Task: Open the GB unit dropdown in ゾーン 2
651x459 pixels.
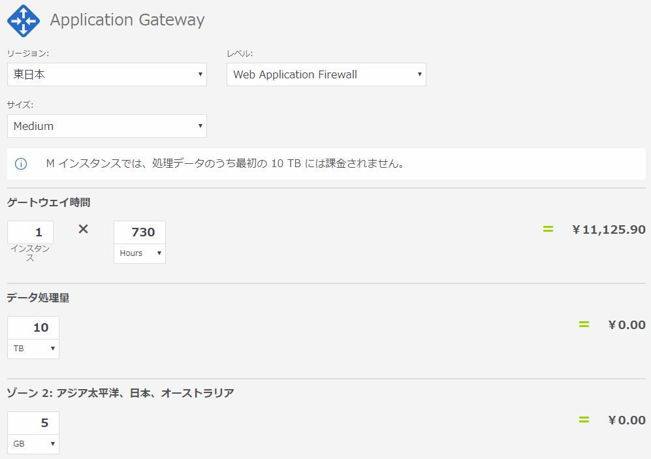Action: point(33,444)
